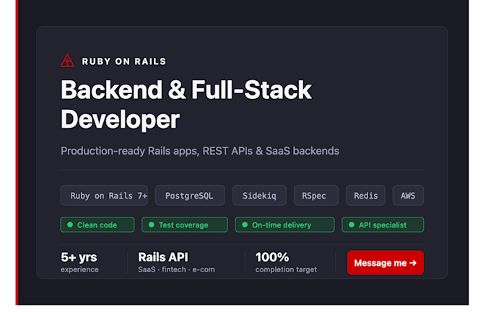Viewport: 491px width, 312px height.
Task: Click the Rails API stat
Action: (163, 257)
